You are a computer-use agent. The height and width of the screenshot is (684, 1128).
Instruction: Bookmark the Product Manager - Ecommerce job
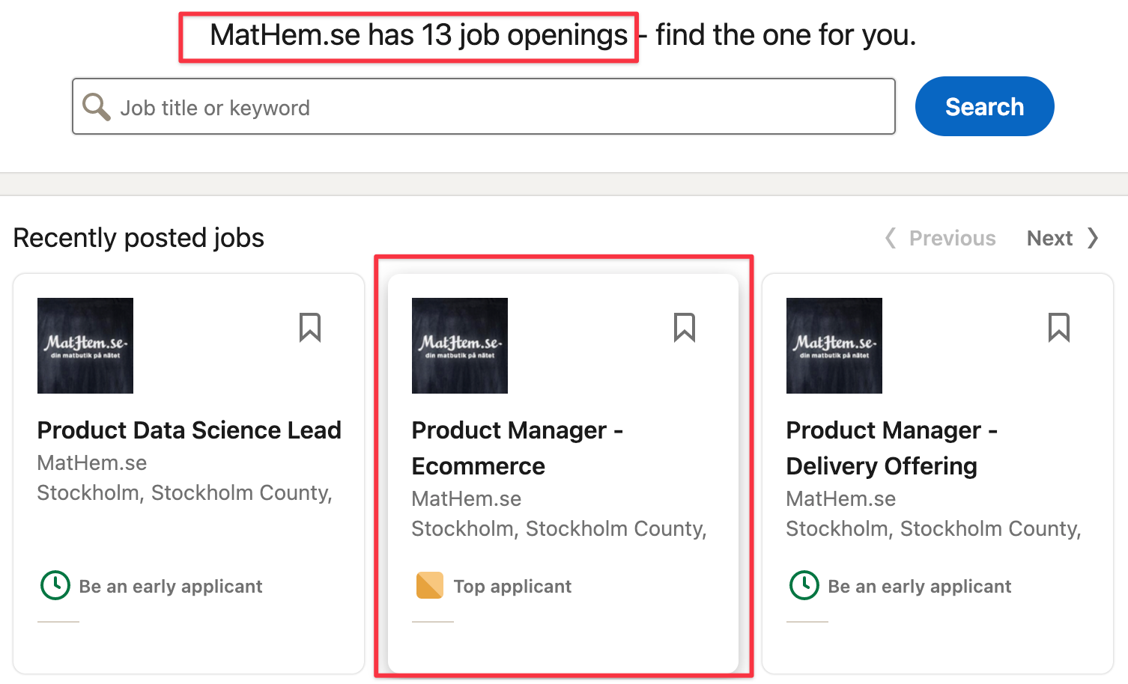pos(685,328)
